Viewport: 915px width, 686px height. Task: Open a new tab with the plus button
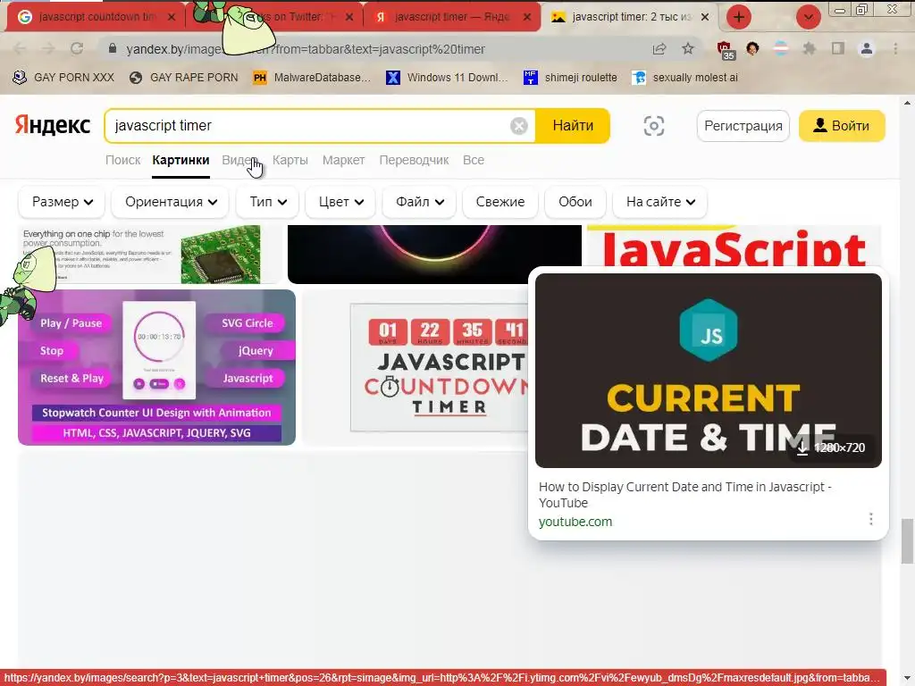coord(739,17)
